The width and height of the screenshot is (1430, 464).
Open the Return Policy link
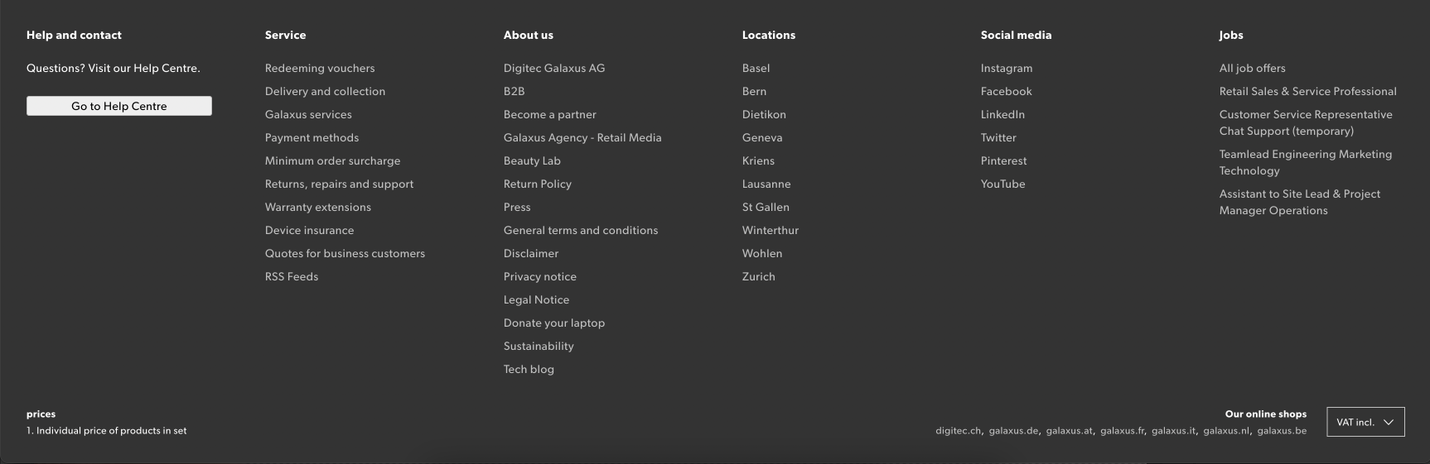pyautogui.click(x=538, y=184)
